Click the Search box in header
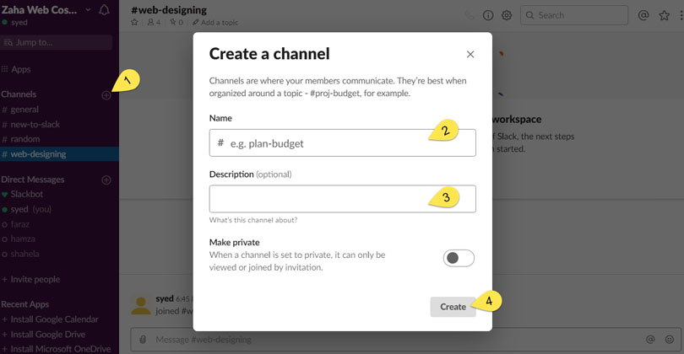684x354 pixels. click(x=574, y=15)
